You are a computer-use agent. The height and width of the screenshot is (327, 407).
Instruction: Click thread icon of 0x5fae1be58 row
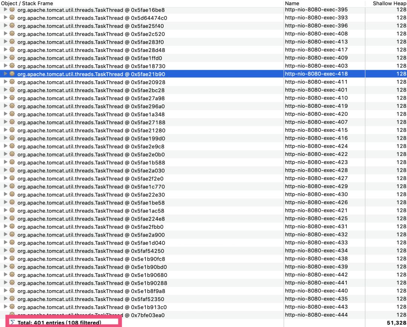[x=12, y=202]
